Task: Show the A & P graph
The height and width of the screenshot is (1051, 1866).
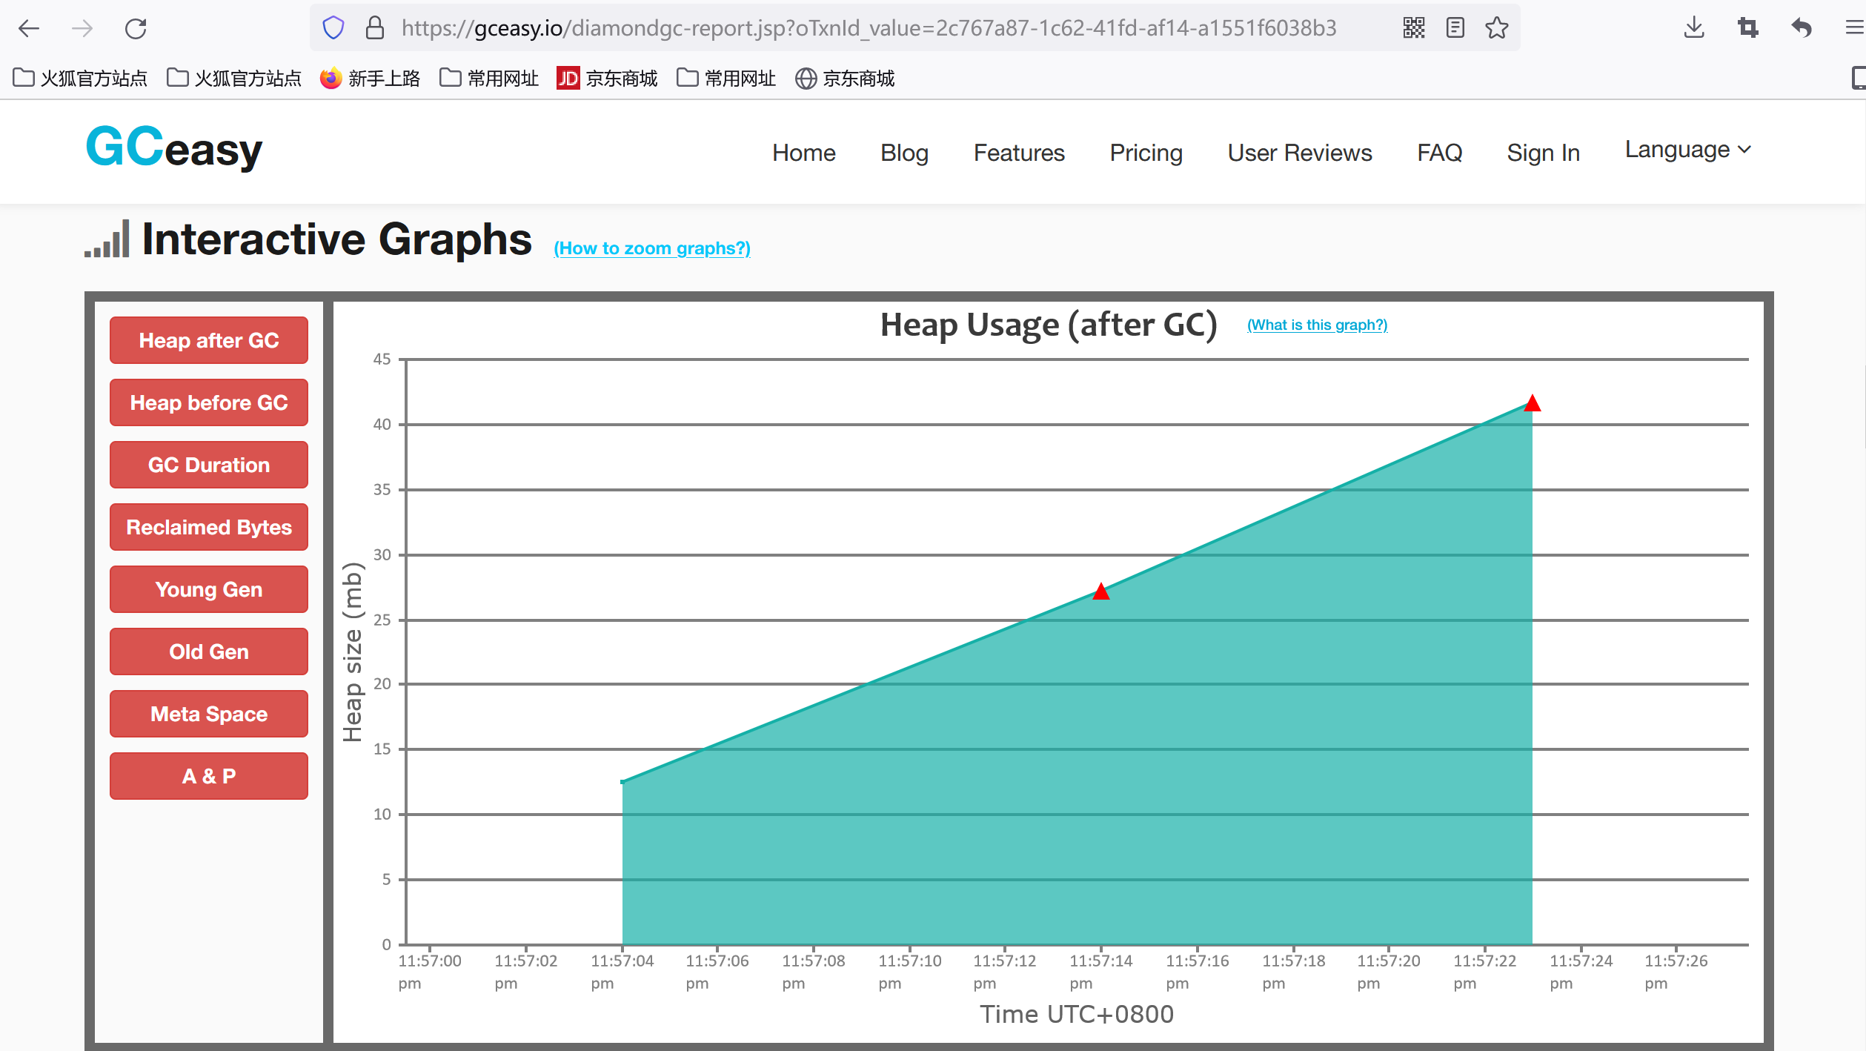Action: (209, 776)
